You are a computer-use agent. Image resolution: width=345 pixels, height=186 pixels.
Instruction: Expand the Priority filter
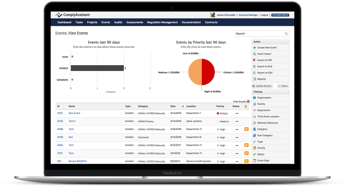pyautogui.click(x=261, y=148)
